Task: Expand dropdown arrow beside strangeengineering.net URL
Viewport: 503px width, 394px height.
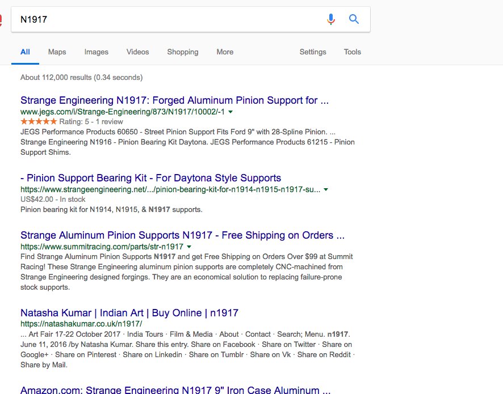Action: (326, 190)
